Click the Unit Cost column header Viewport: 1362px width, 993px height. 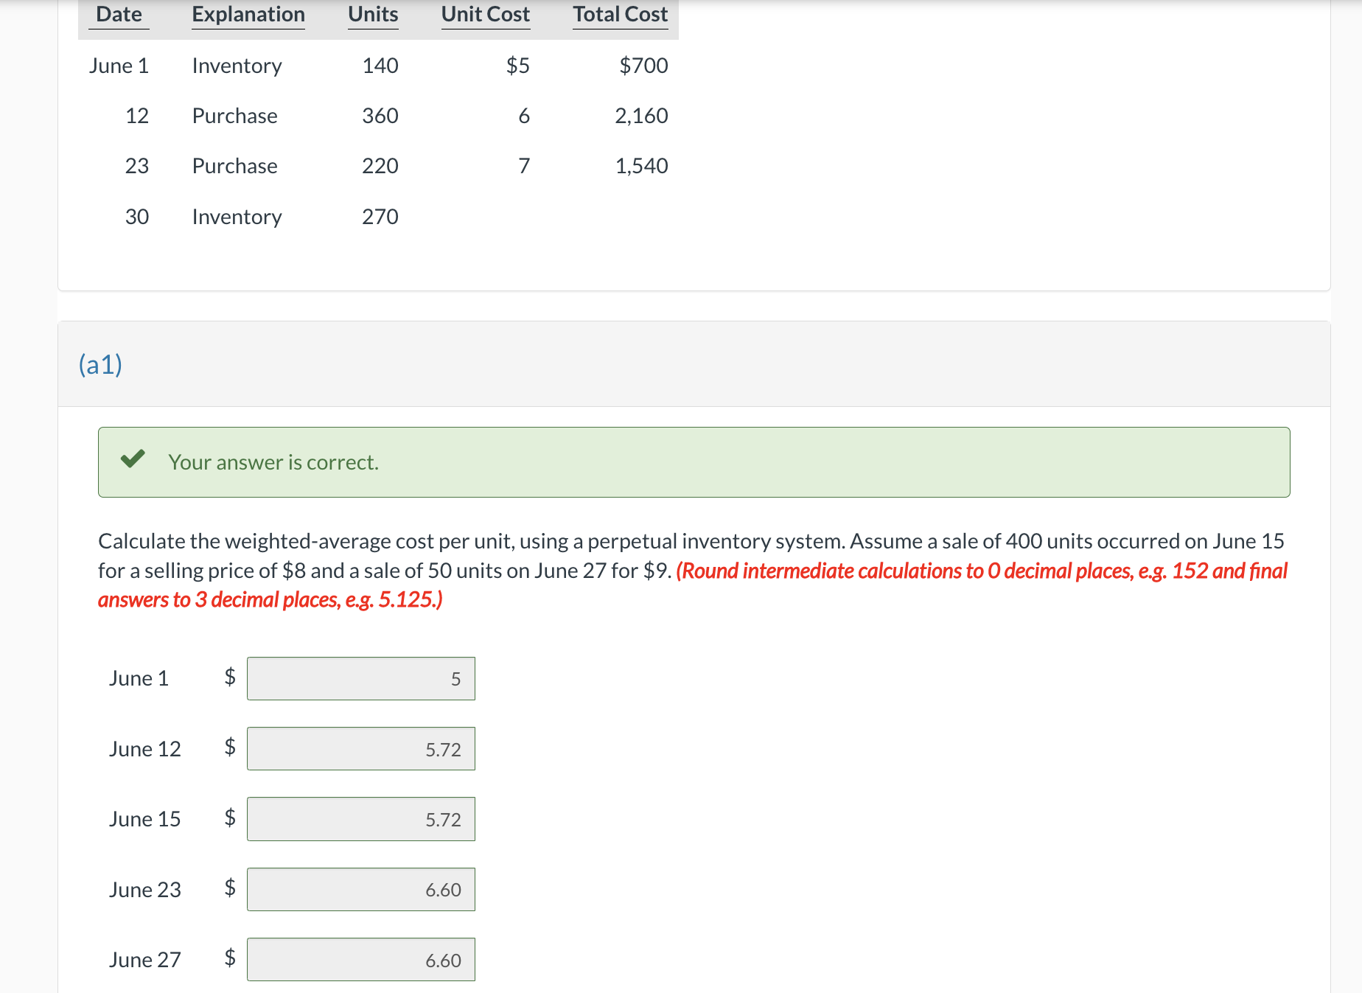tap(484, 14)
